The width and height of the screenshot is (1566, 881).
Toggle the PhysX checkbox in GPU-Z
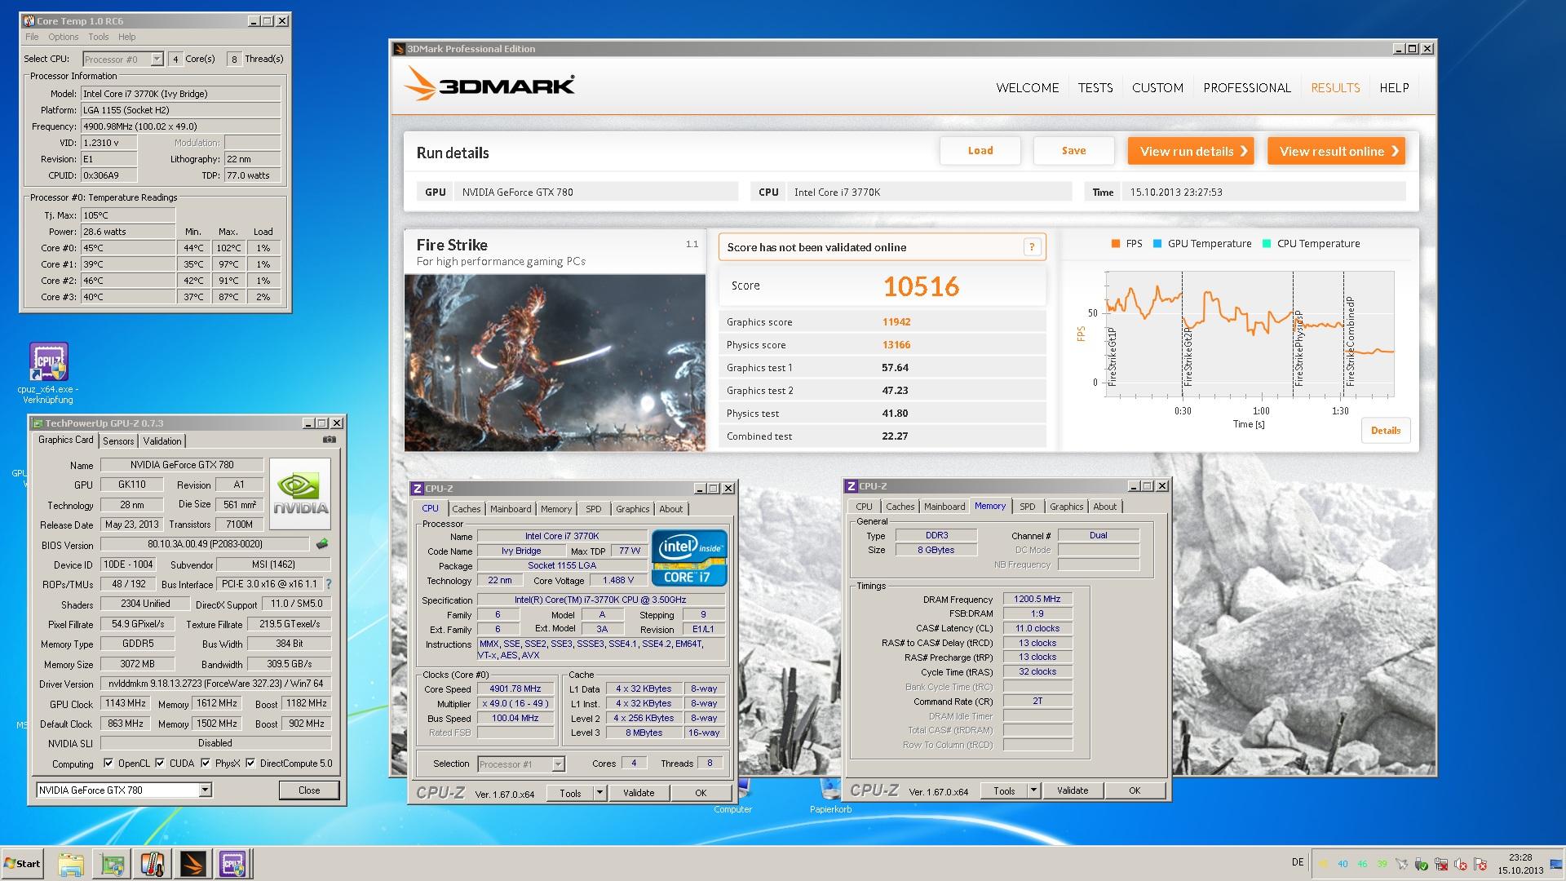tap(206, 764)
